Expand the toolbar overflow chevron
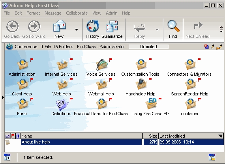This screenshot has height=164, width=225. point(221,29)
